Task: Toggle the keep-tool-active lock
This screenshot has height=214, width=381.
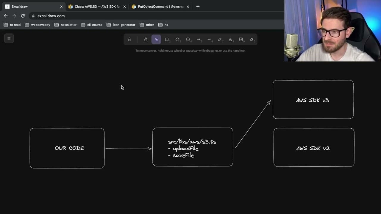Action: pyautogui.click(x=129, y=40)
